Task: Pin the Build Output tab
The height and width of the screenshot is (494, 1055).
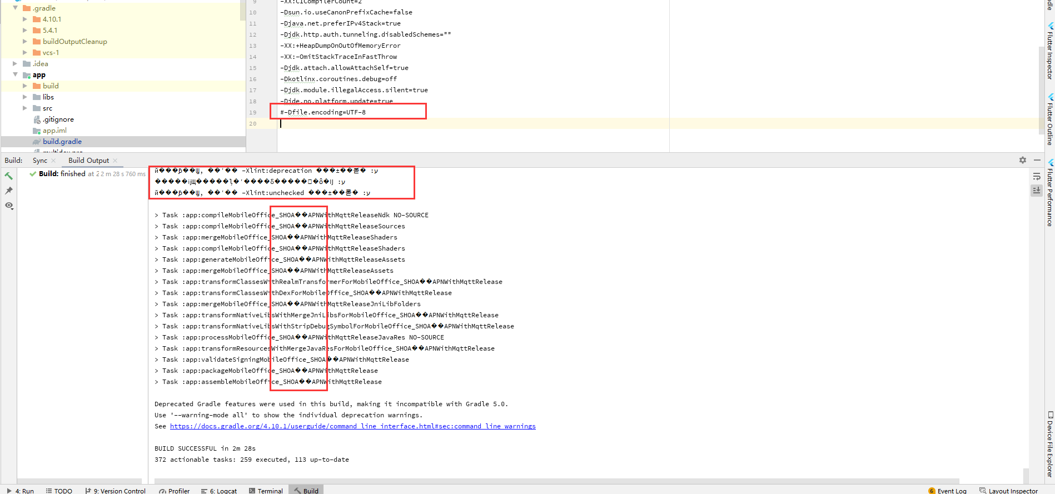Action: 9,191
